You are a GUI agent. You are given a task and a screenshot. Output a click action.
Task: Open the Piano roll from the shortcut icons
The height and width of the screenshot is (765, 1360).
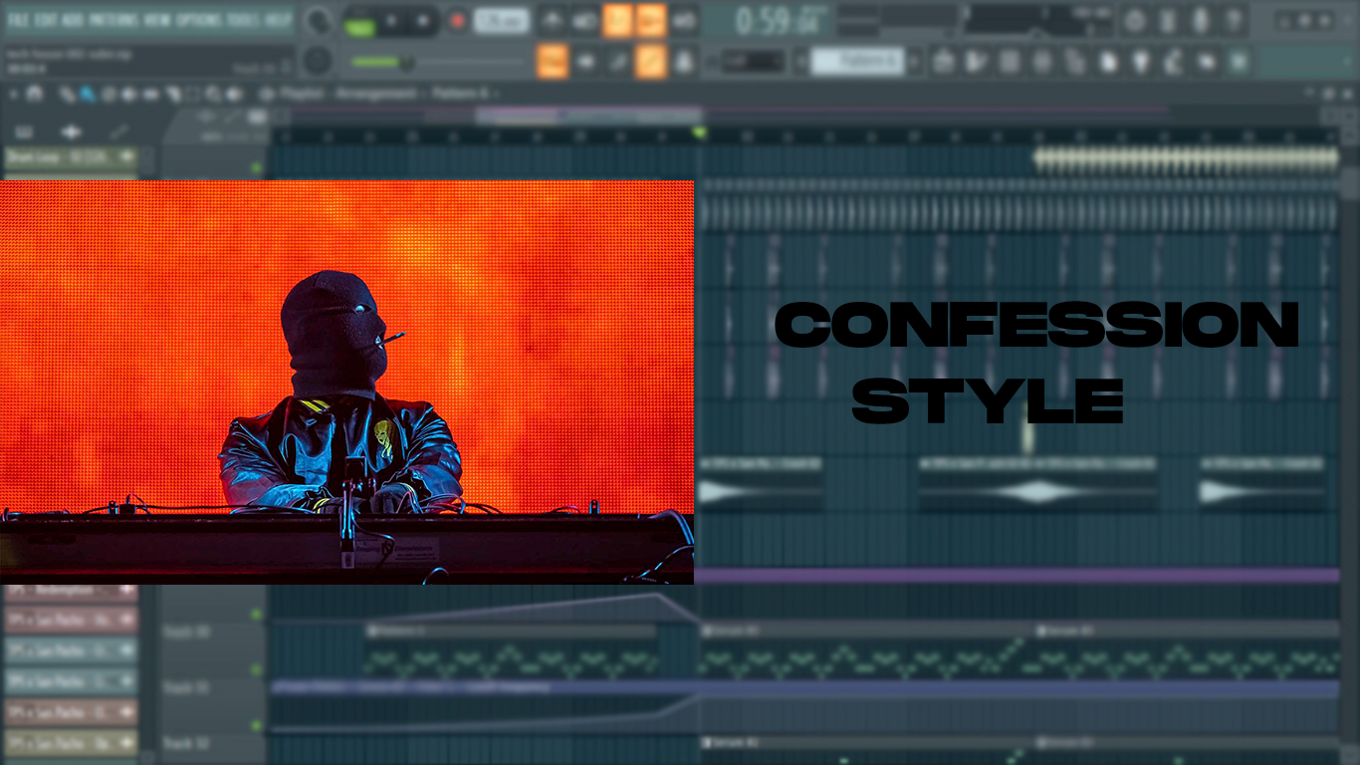click(x=977, y=62)
